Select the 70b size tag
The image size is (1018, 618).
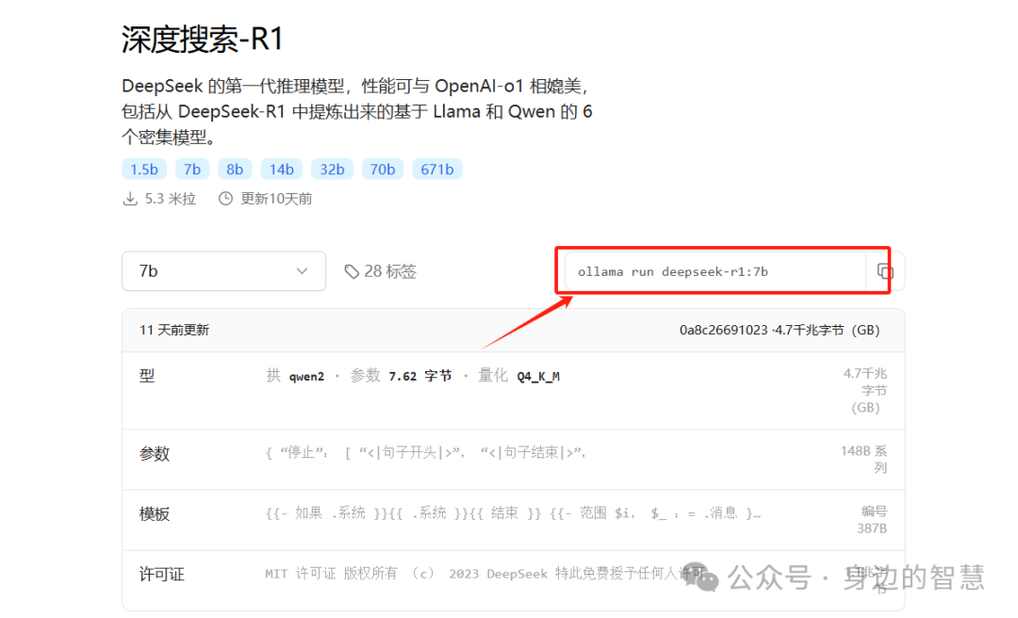pyautogui.click(x=383, y=170)
